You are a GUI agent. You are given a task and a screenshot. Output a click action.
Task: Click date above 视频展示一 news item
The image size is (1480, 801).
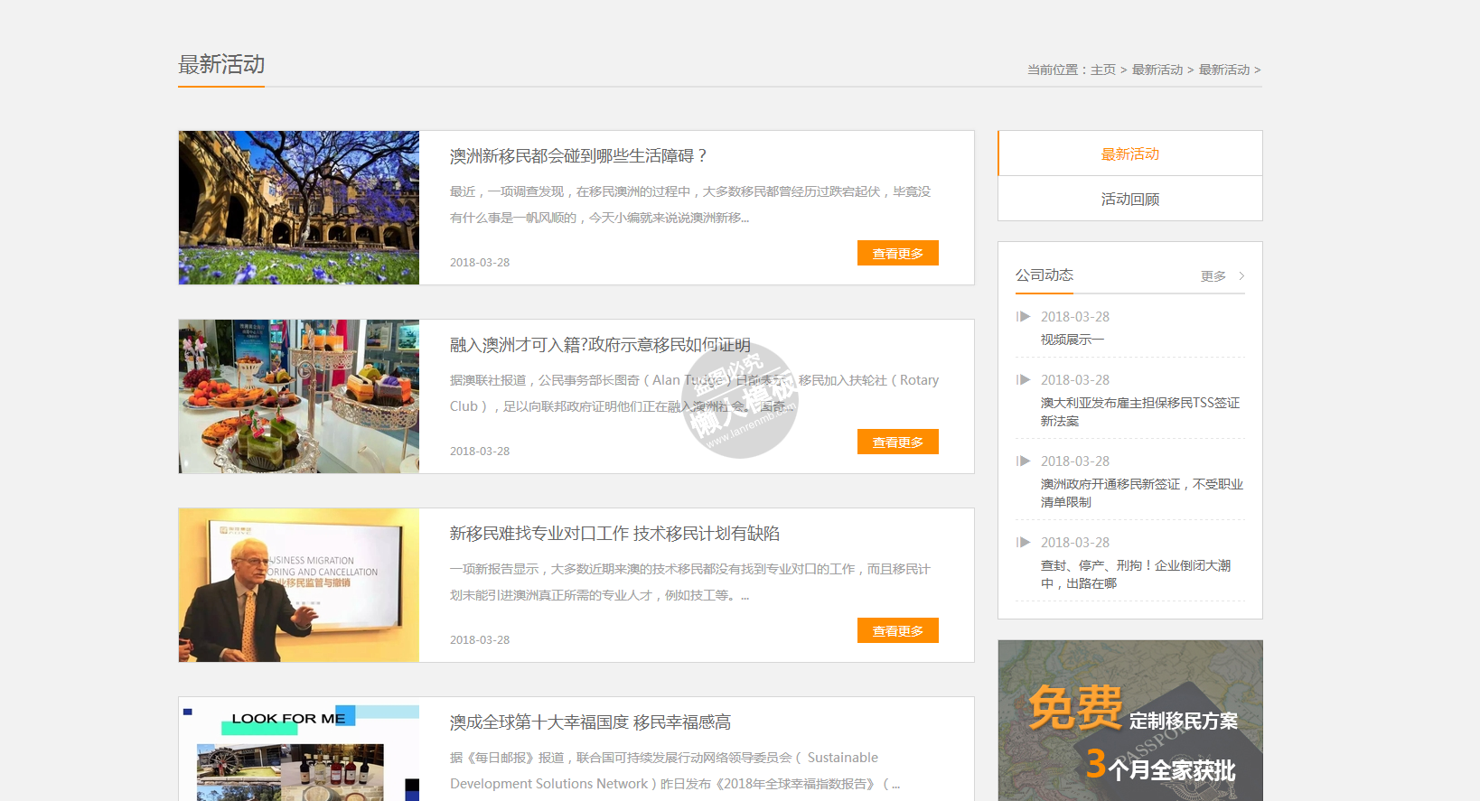point(1075,317)
